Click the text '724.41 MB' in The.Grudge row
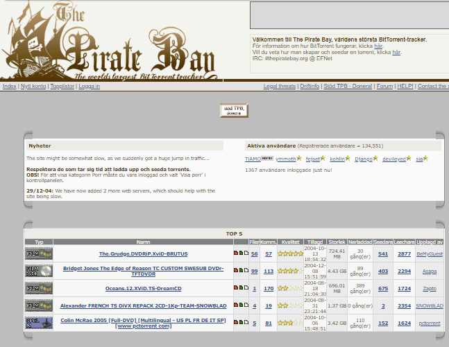Image resolution: width=449 pixels, height=347 pixels. pyautogui.click(x=337, y=253)
